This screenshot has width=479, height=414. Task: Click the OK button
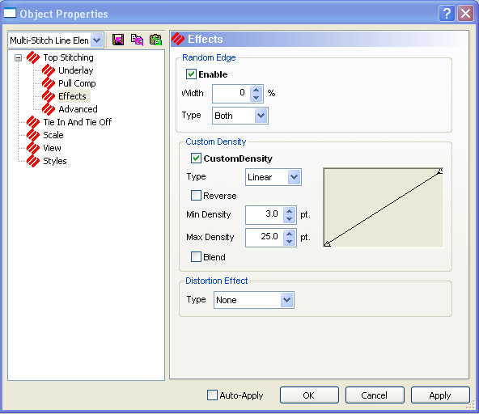coord(309,395)
